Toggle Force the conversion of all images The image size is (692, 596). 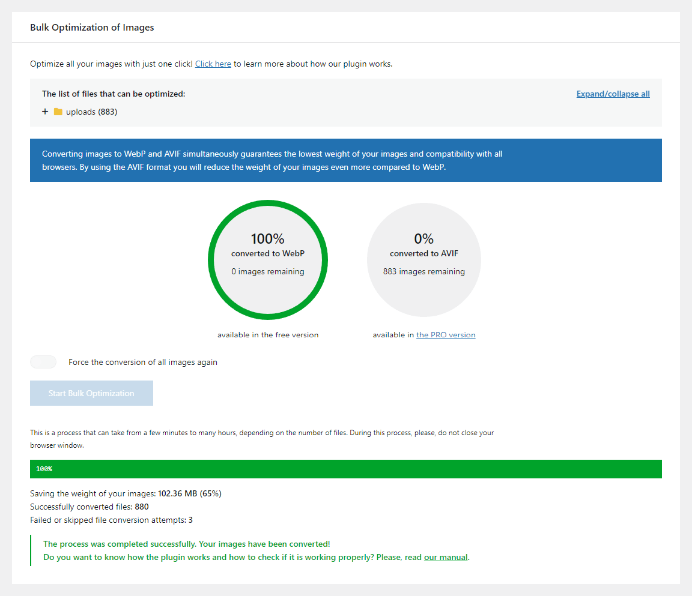(x=43, y=362)
